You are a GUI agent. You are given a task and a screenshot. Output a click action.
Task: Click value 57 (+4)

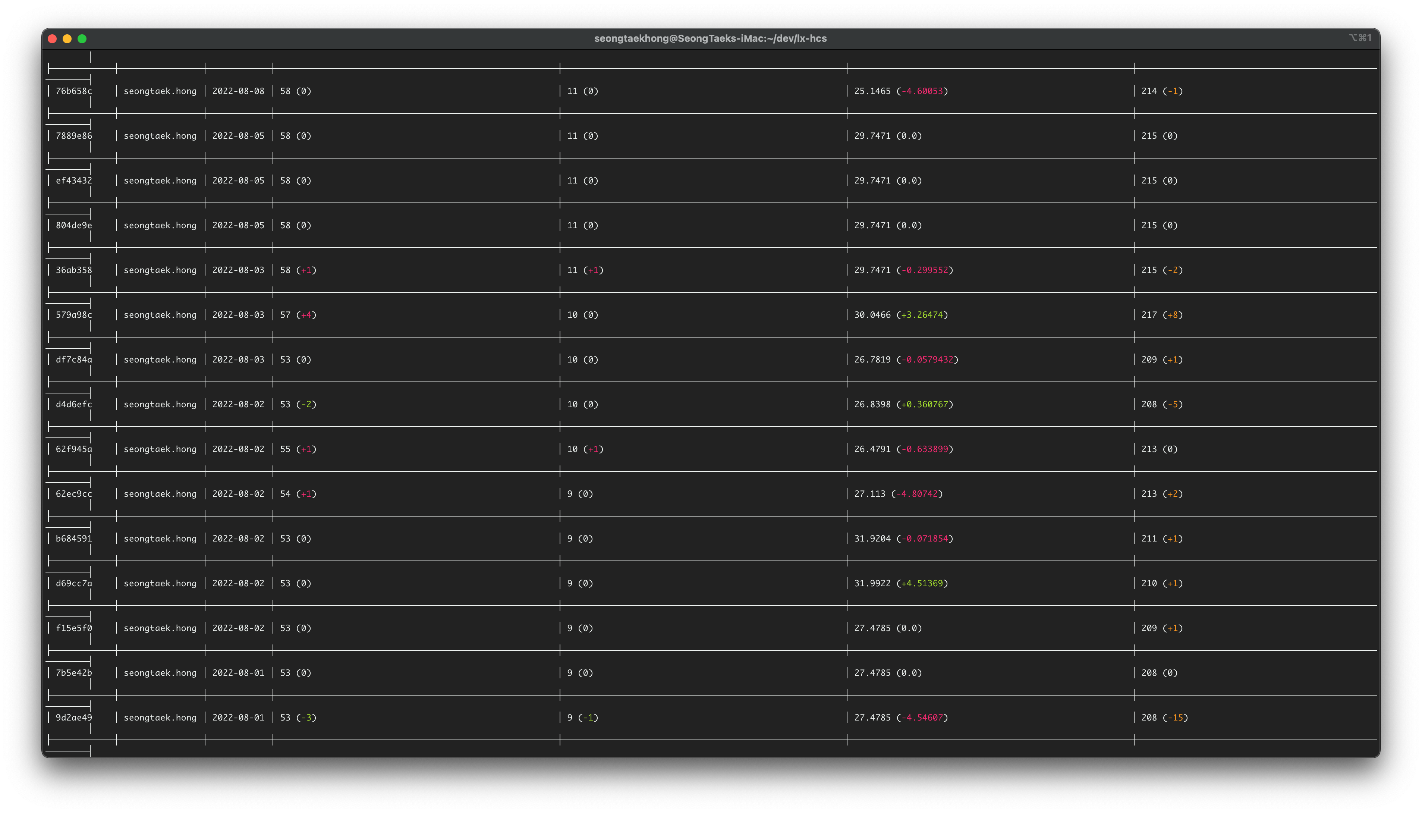click(298, 315)
